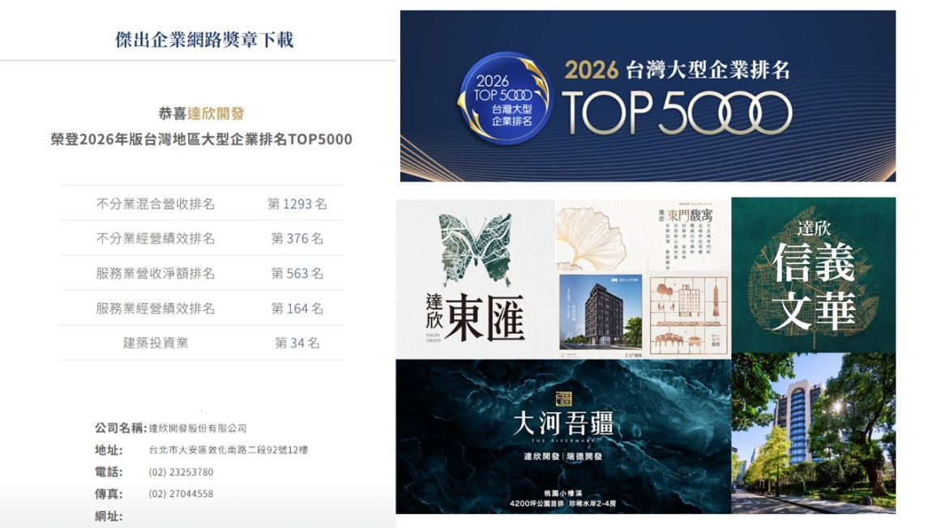Open the green 達欣信義文華 project image
Screen dimensions: 940x528
[814, 275]
